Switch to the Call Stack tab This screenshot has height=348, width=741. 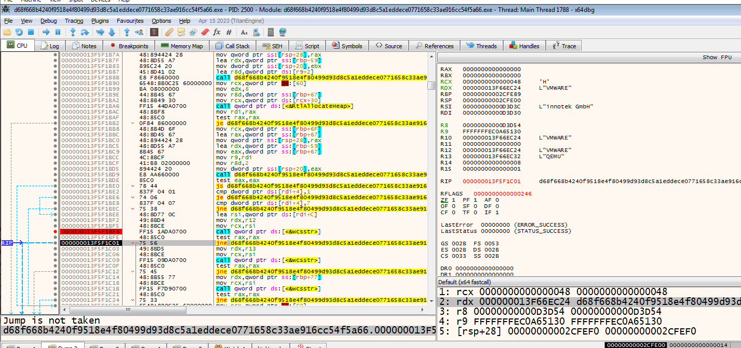click(233, 46)
